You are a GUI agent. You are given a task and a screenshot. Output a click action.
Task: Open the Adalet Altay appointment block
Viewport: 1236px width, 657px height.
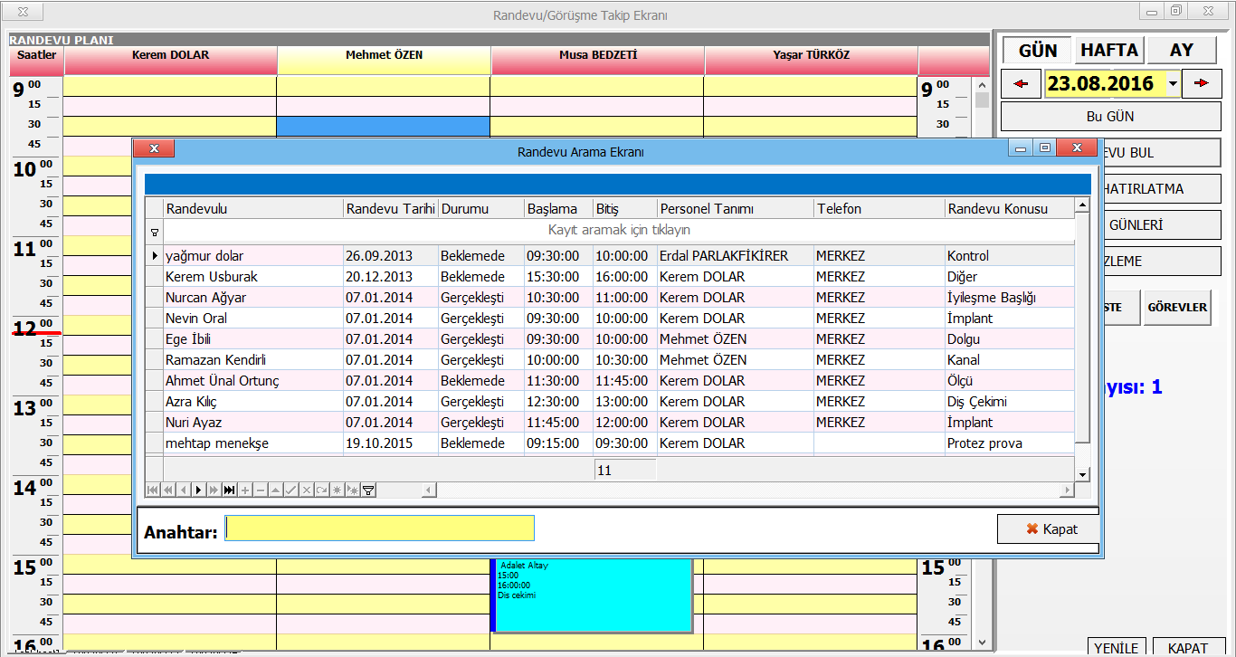(592, 595)
